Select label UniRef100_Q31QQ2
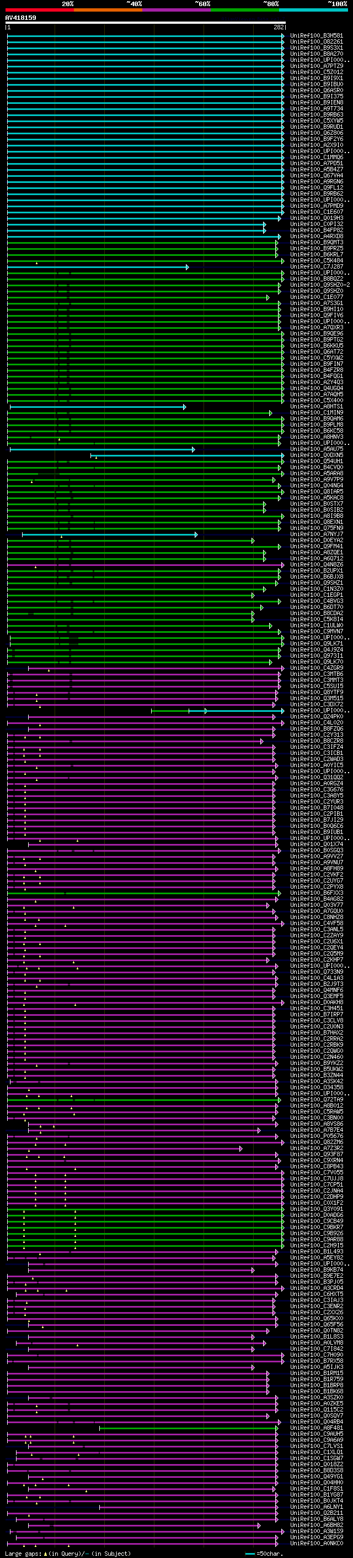Image resolution: width=353 pixels, height=1558 pixels. click(x=317, y=777)
